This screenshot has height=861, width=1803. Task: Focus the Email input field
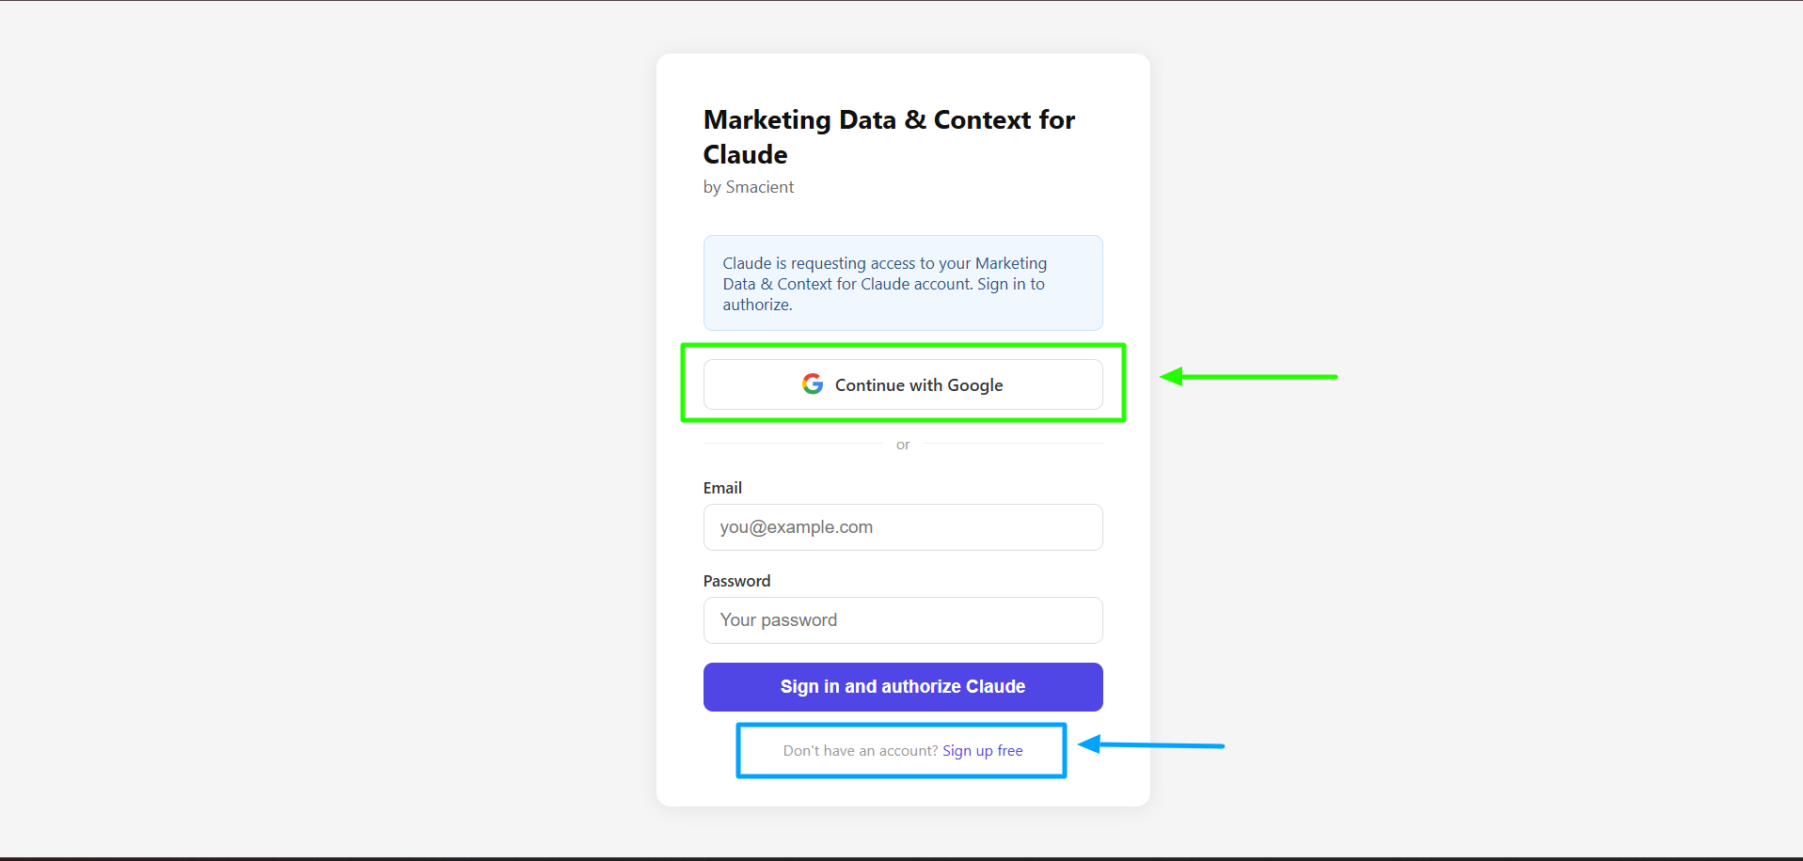point(903,527)
